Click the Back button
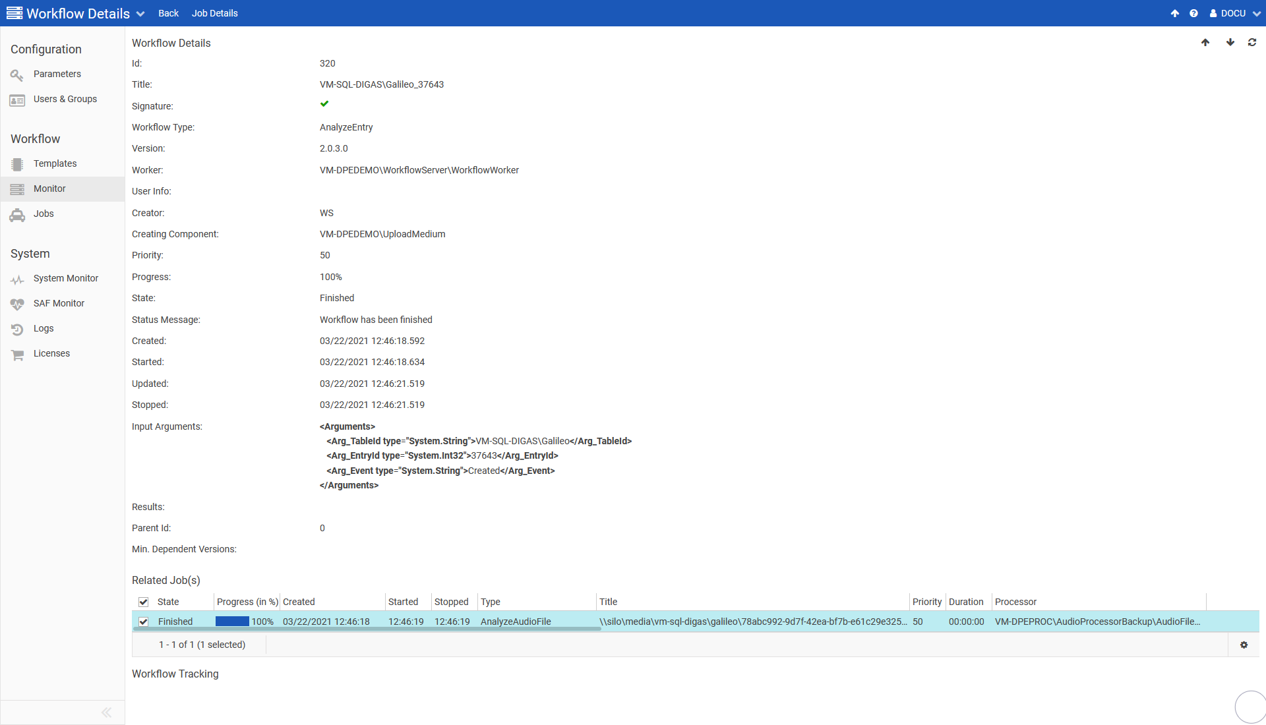Viewport: 1266px width, 725px height. click(168, 13)
